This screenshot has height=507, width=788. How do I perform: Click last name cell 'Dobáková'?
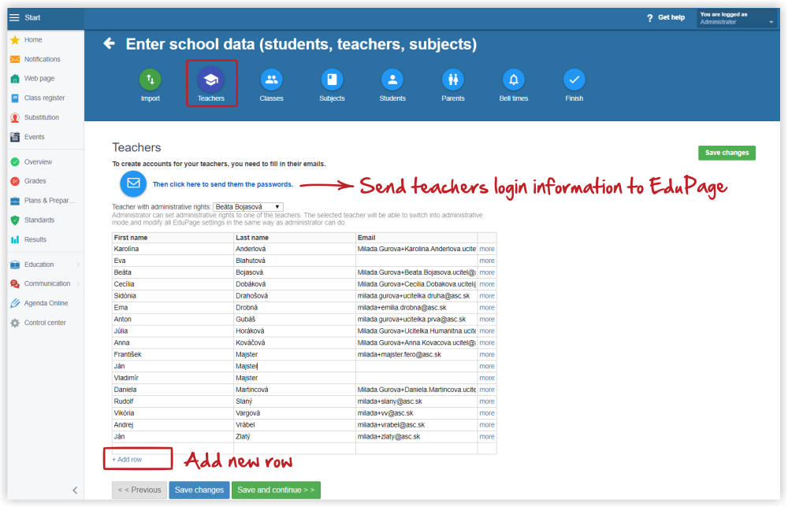click(295, 284)
